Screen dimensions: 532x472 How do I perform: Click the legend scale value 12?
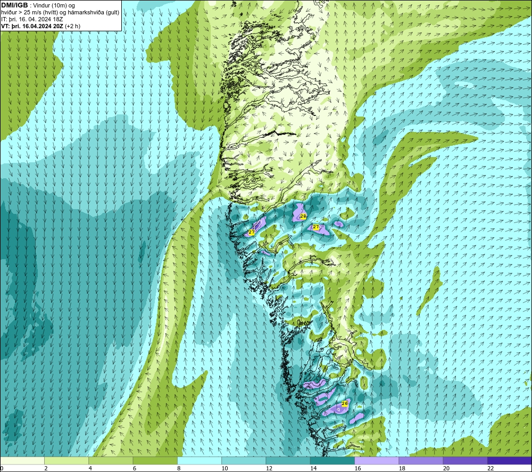coord(269,468)
